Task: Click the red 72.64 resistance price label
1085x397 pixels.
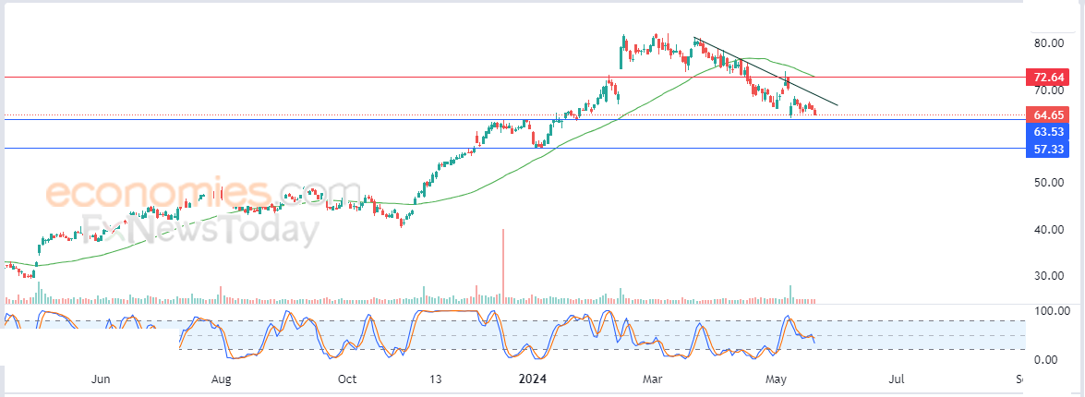Action: 1048,77
